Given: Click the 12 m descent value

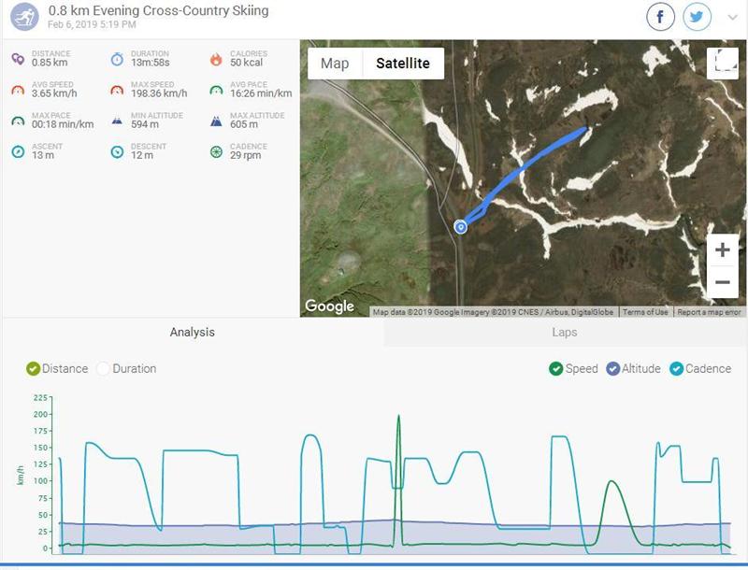Looking at the screenshot, I should tap(142, 155).
